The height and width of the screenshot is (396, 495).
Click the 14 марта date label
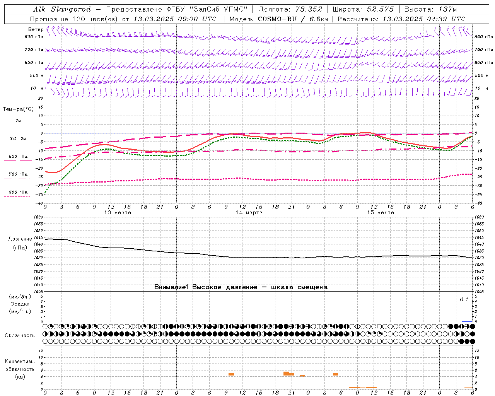point(249,213)
